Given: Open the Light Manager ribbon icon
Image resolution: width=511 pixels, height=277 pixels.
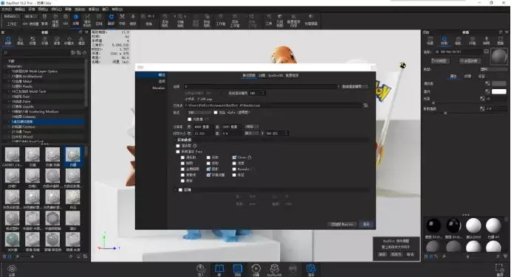Looking at the screenshot, I should tap(311, 19).
